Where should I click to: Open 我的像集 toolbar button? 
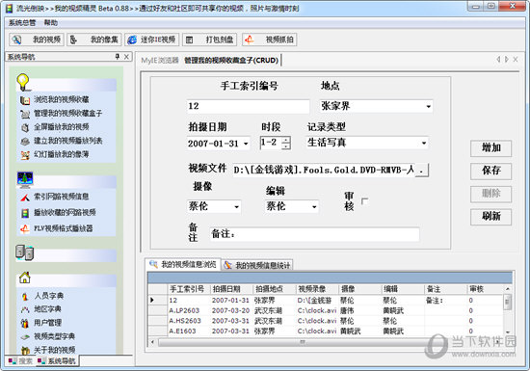pos(94,40)
